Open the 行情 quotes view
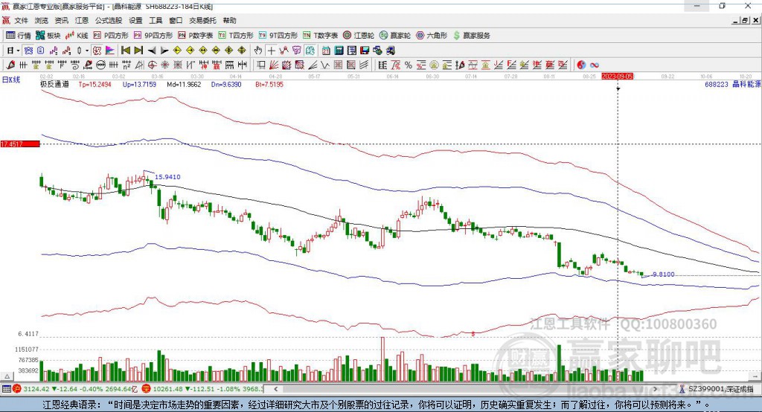The height and width of the screenshot is (412, 762). coord(19,36)
